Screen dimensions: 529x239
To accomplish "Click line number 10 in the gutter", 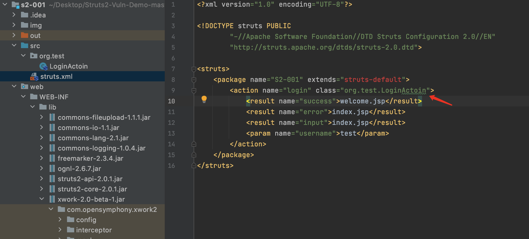I will click(x=171, y=101).
